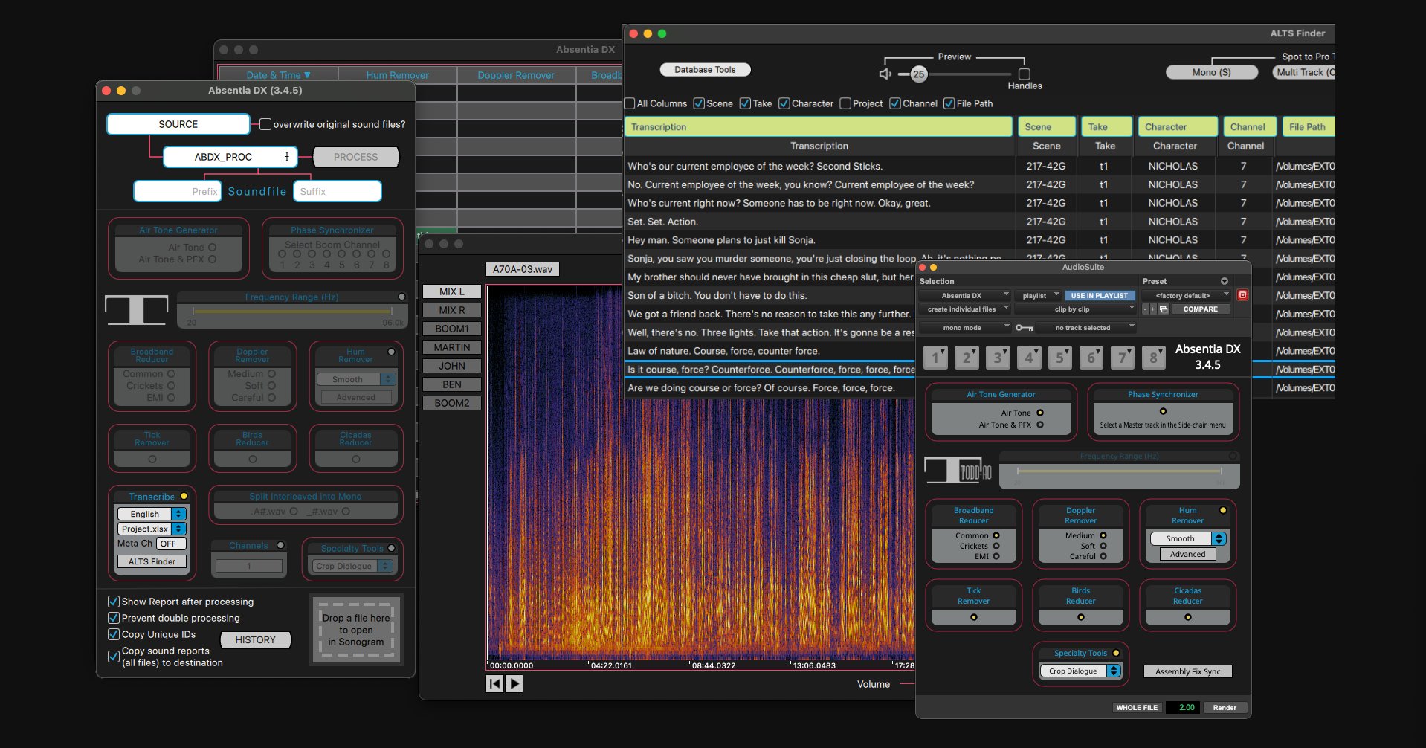Click the Preview volume slider knob at 25
1426x748 pixels.
[x=918, y=74]
